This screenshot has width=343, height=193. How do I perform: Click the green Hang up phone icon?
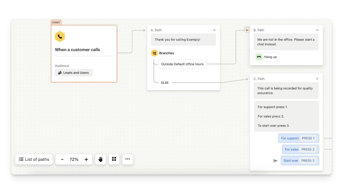coord(259,57)
